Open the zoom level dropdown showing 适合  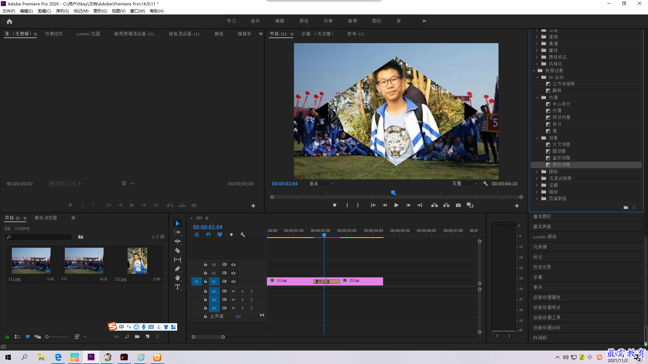pyautogui.click(x=321, y=184)
